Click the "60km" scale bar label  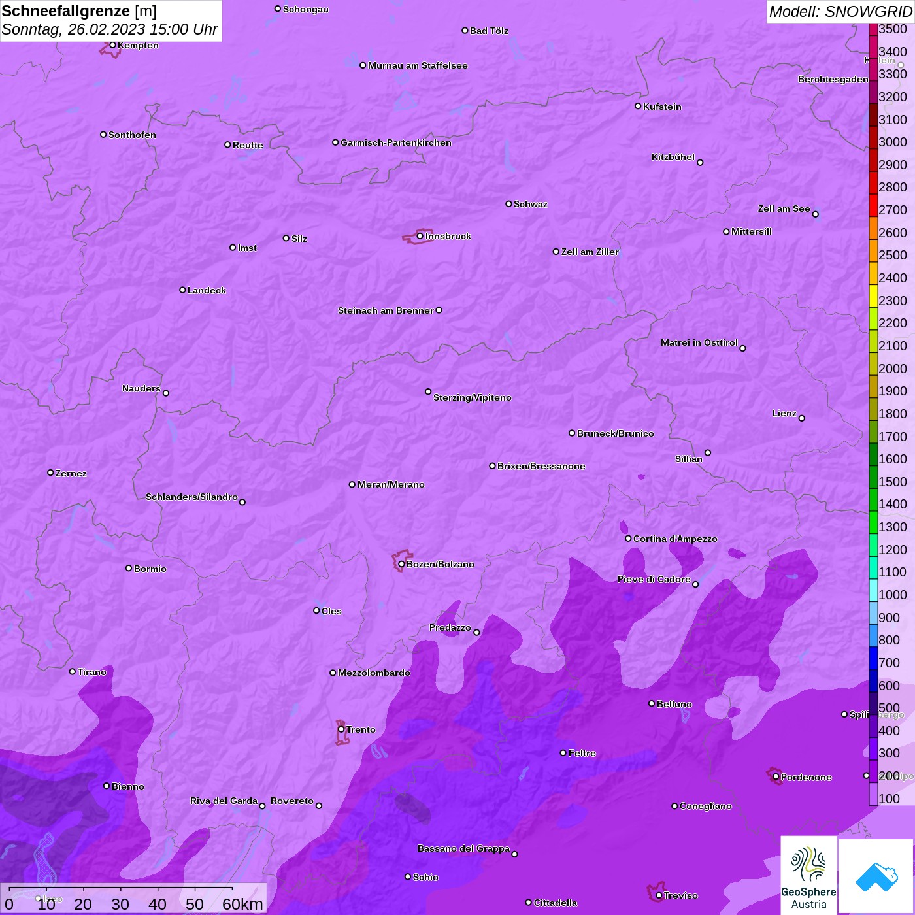[x=242, y=904]
